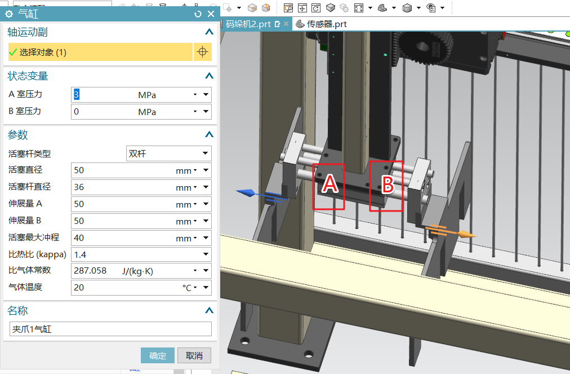
Task: Click the grayed square-with-crosshair snap icon
Action: (228, 8)
